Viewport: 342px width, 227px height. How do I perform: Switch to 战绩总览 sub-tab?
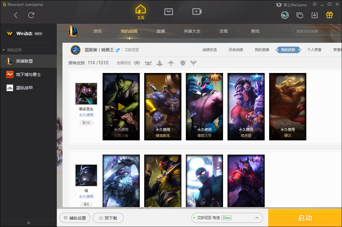pyautogui.click(x=210, y=50)
